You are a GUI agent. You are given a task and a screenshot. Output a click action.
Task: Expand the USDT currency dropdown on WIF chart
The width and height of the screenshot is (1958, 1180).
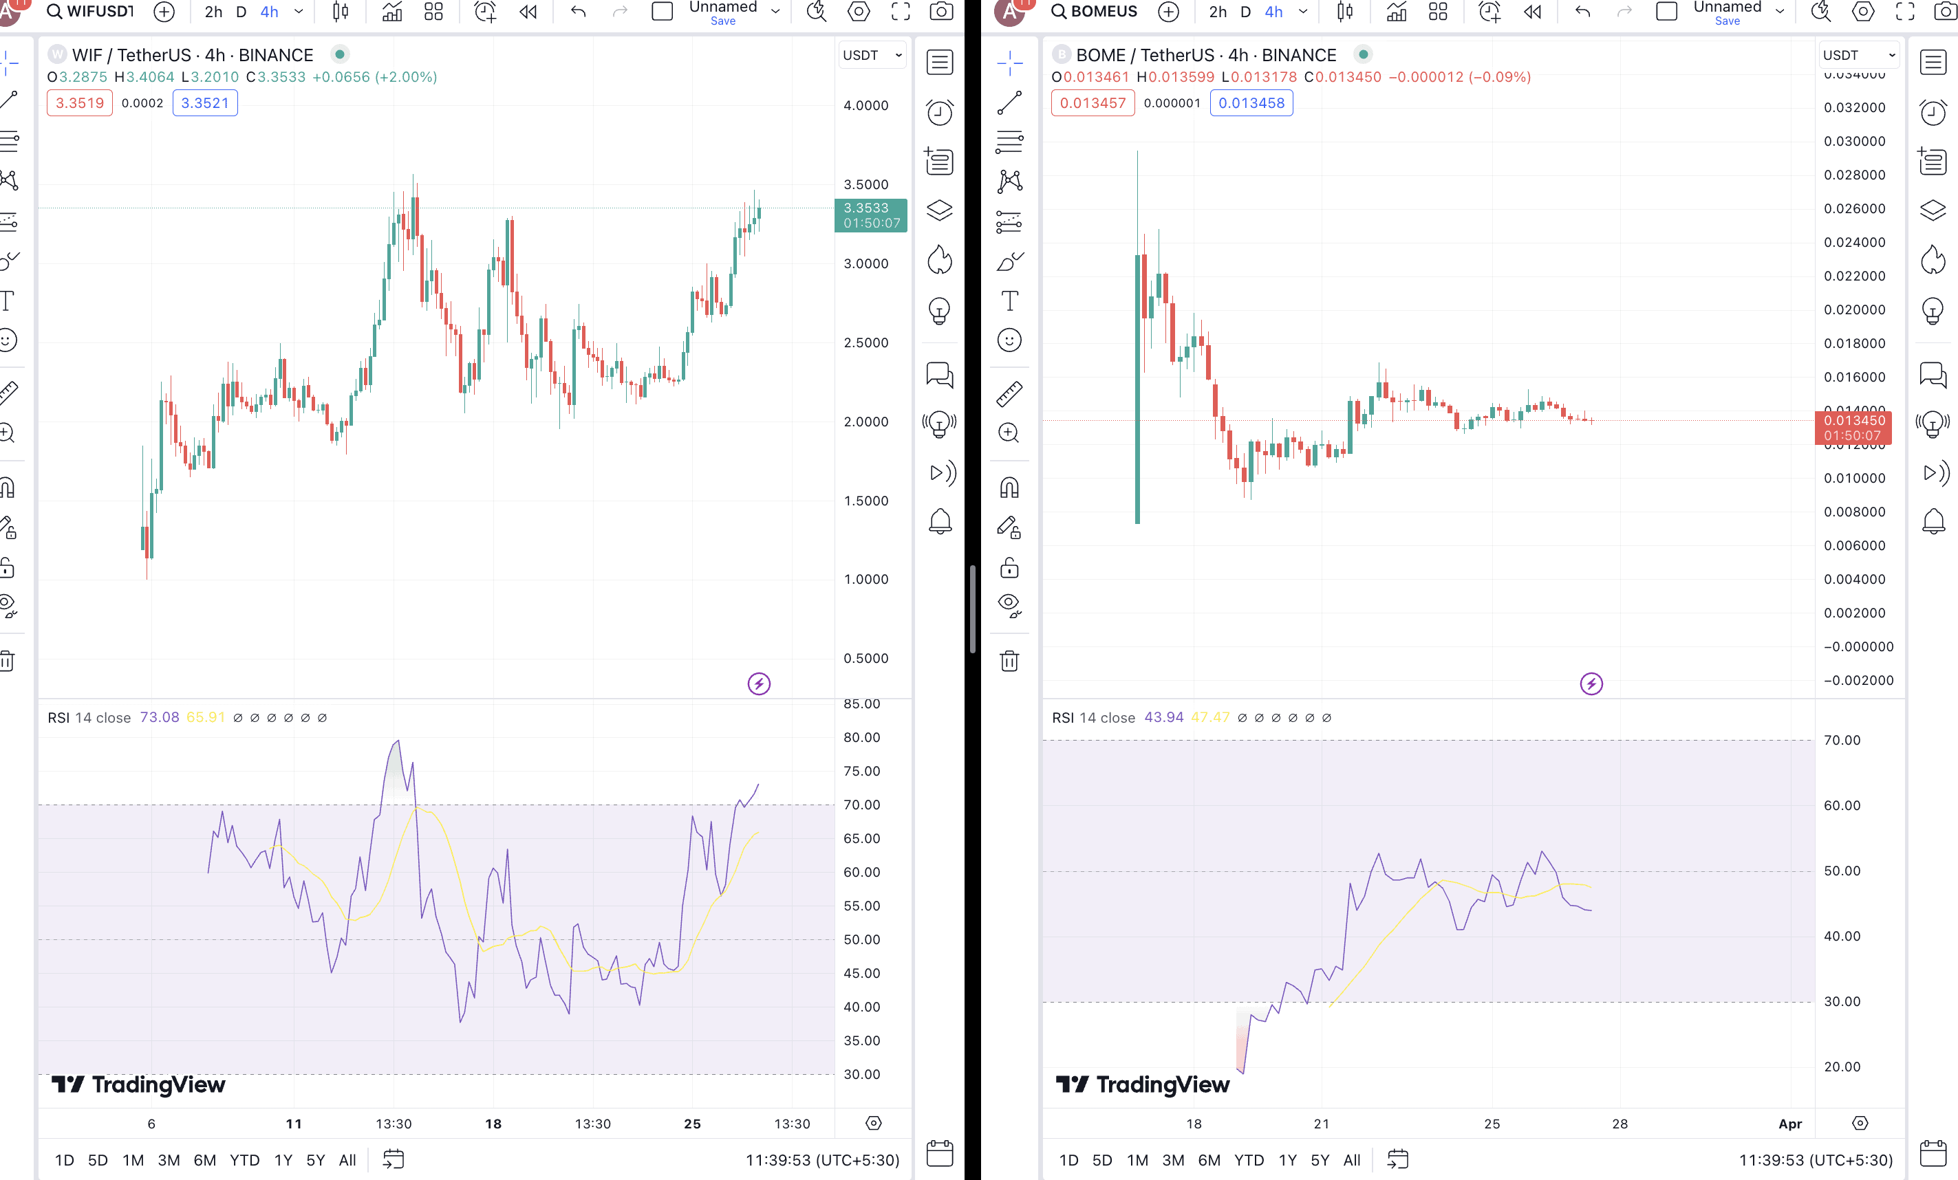pos(872,55)
